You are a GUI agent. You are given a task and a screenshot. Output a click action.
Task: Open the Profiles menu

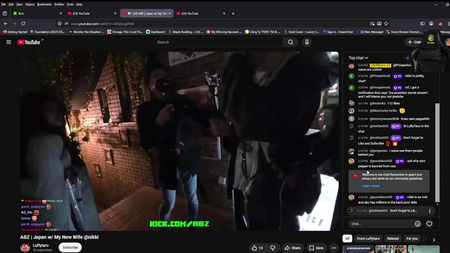pos(59,4)
